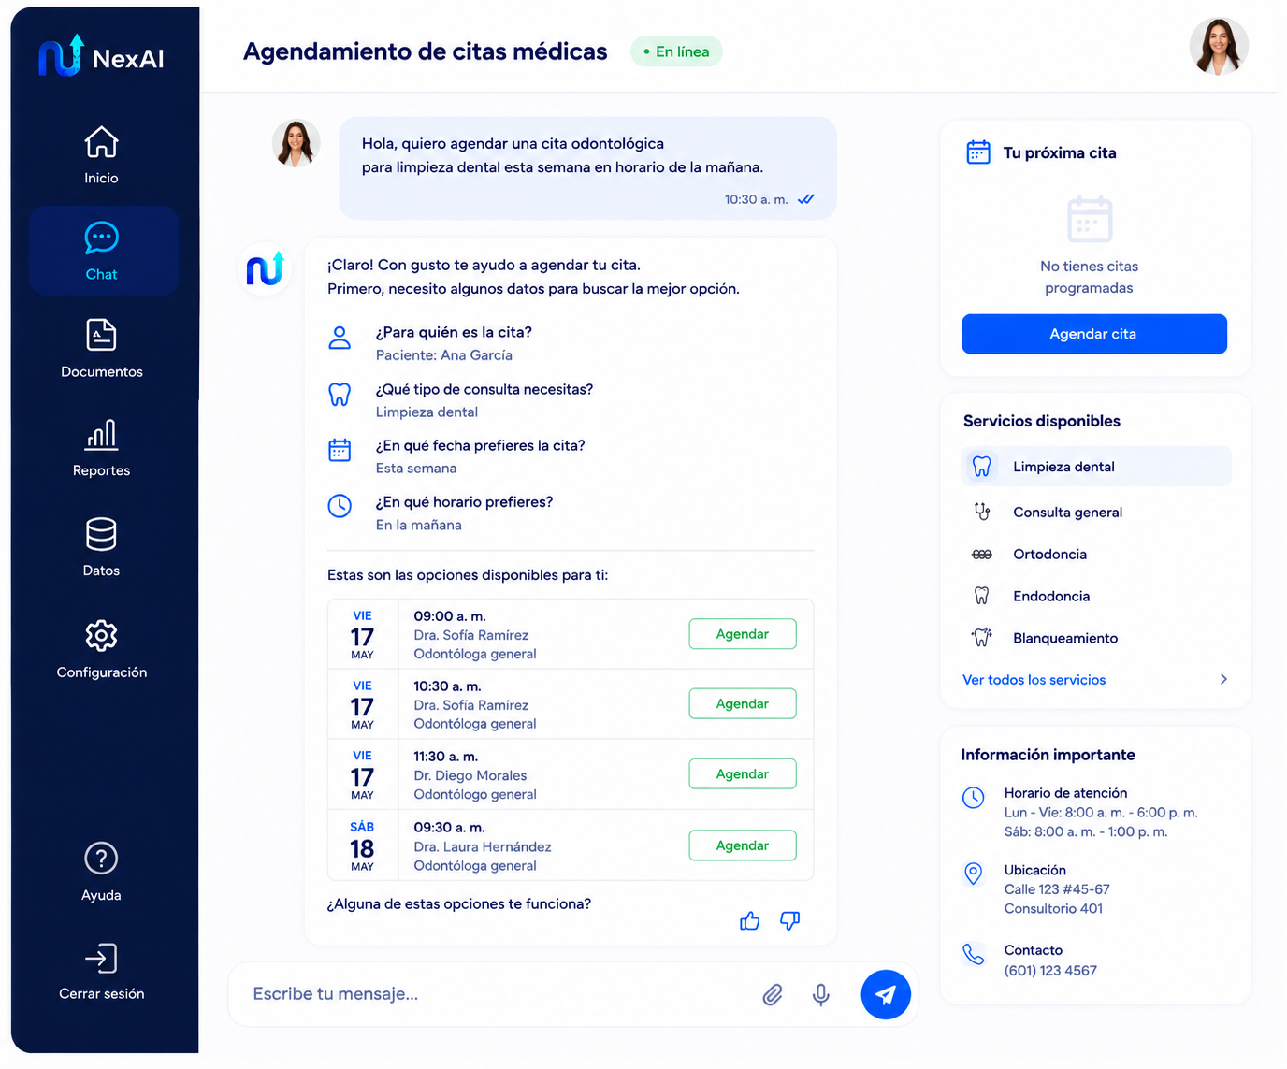The image size is (1287, 1069).
Task: Schedule the 09:30 a. m. Dra. Laura Hernández slot
Action: tap(743, 845)
